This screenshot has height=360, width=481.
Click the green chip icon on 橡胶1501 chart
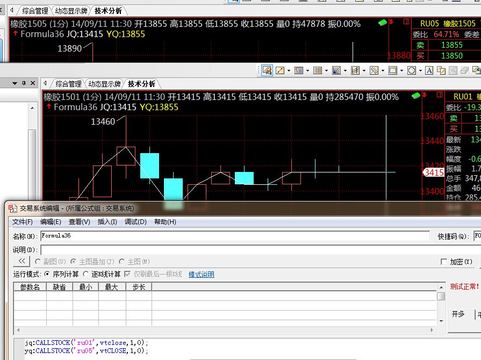[x=415, y=96]
